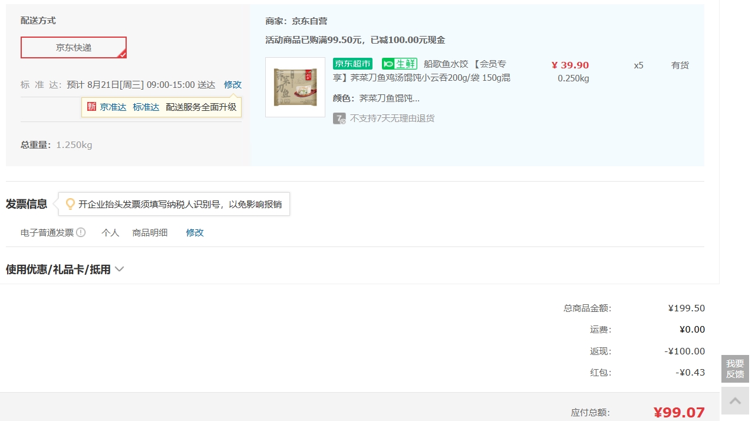
Task: Click the red 新 badge icon
Action: point(91,107)
